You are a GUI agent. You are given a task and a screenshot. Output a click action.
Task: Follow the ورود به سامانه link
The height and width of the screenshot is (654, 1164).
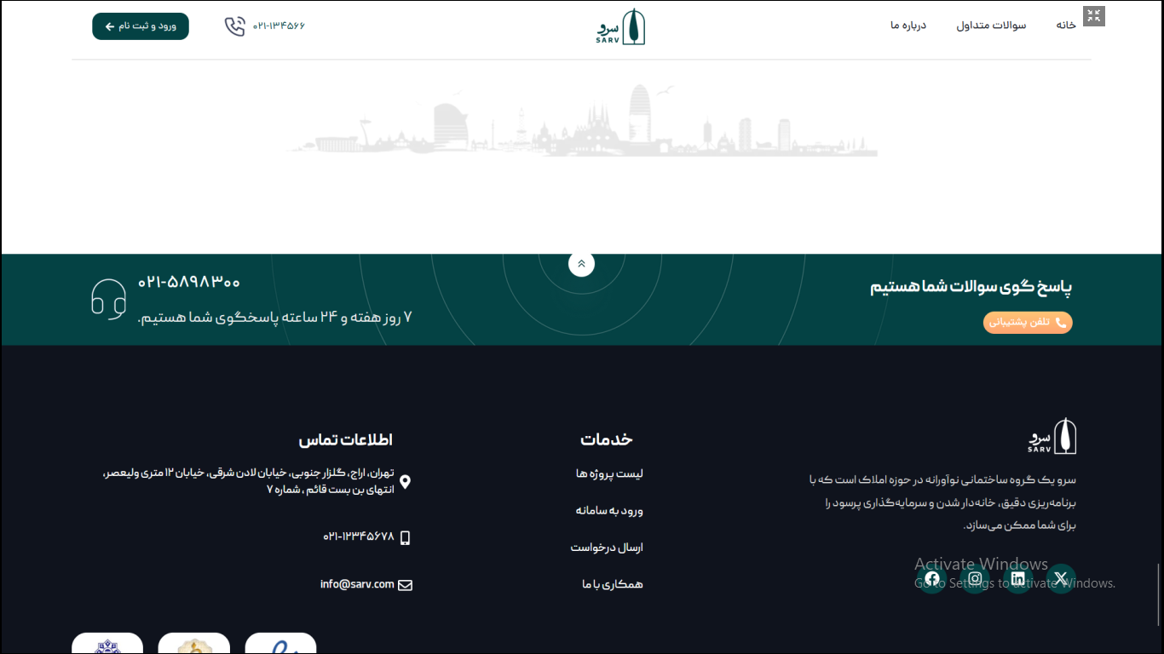pyautogui.click(x=609, y=511)
